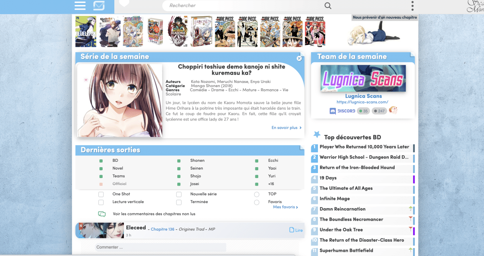Image resolution: width=484 pixels, height=256 pixels.
Task: Click the inbox icon in the top bar
Action: pyautogui.click(x=99, y=6)
